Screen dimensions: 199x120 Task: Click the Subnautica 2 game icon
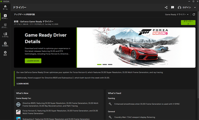18,118
